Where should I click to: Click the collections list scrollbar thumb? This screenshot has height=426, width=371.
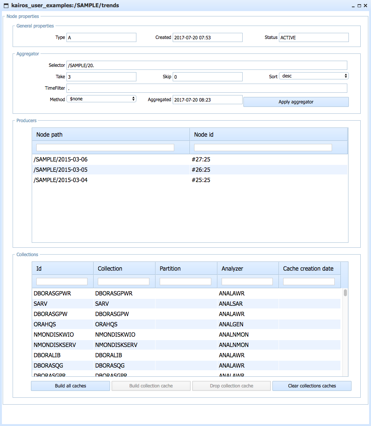click(x=345, y=293)
